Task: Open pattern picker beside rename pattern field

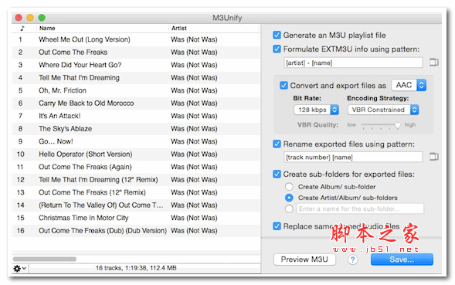Action: [434, 157]
